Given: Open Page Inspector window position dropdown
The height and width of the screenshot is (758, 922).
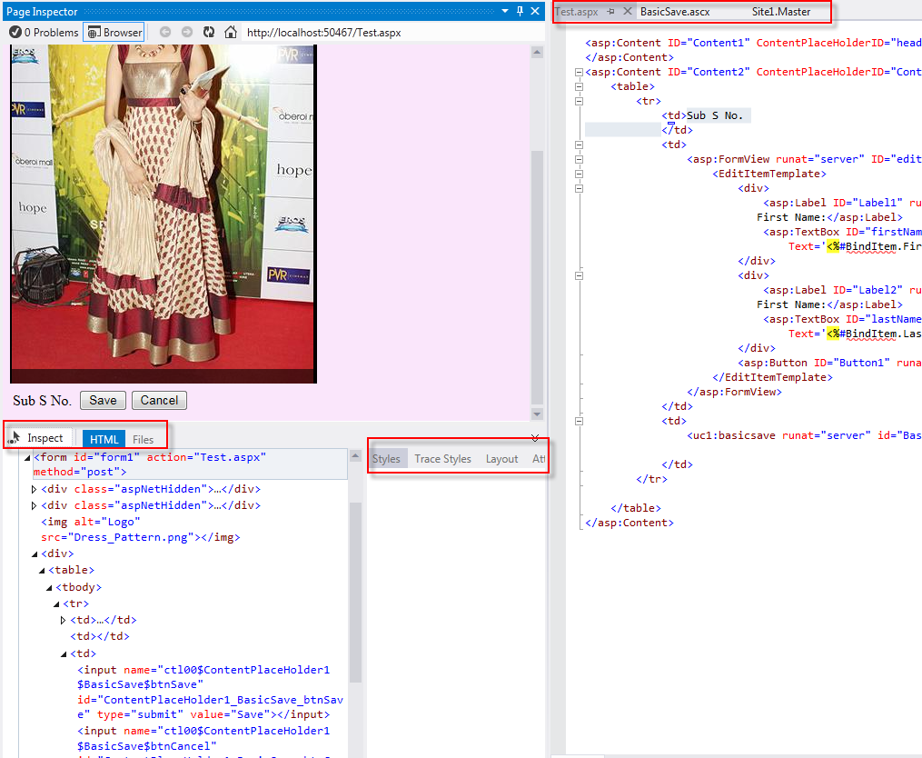Looking at the screenshot, I should pos(504,11).
